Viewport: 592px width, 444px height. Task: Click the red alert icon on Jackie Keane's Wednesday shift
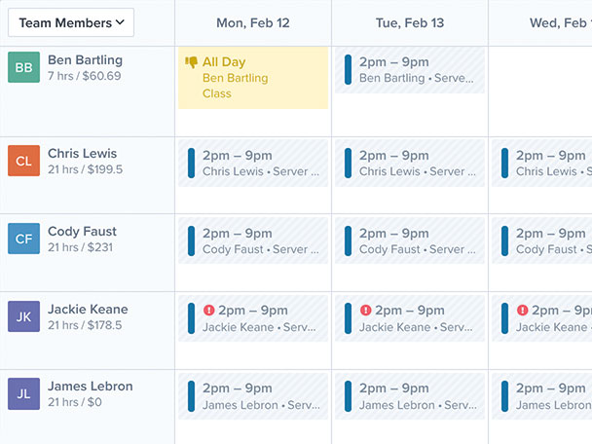point(522,311)
